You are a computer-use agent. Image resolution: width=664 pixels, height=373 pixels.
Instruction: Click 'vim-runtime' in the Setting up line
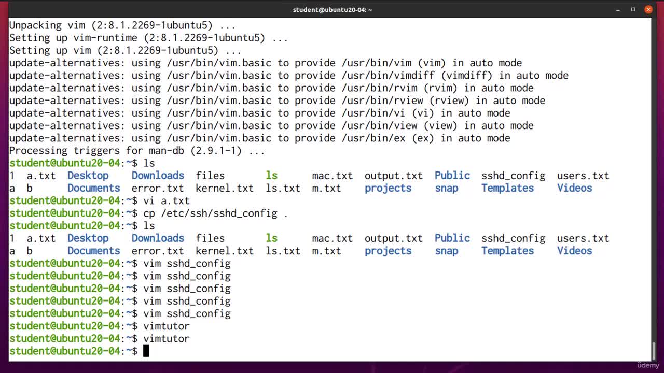[105, 38]
